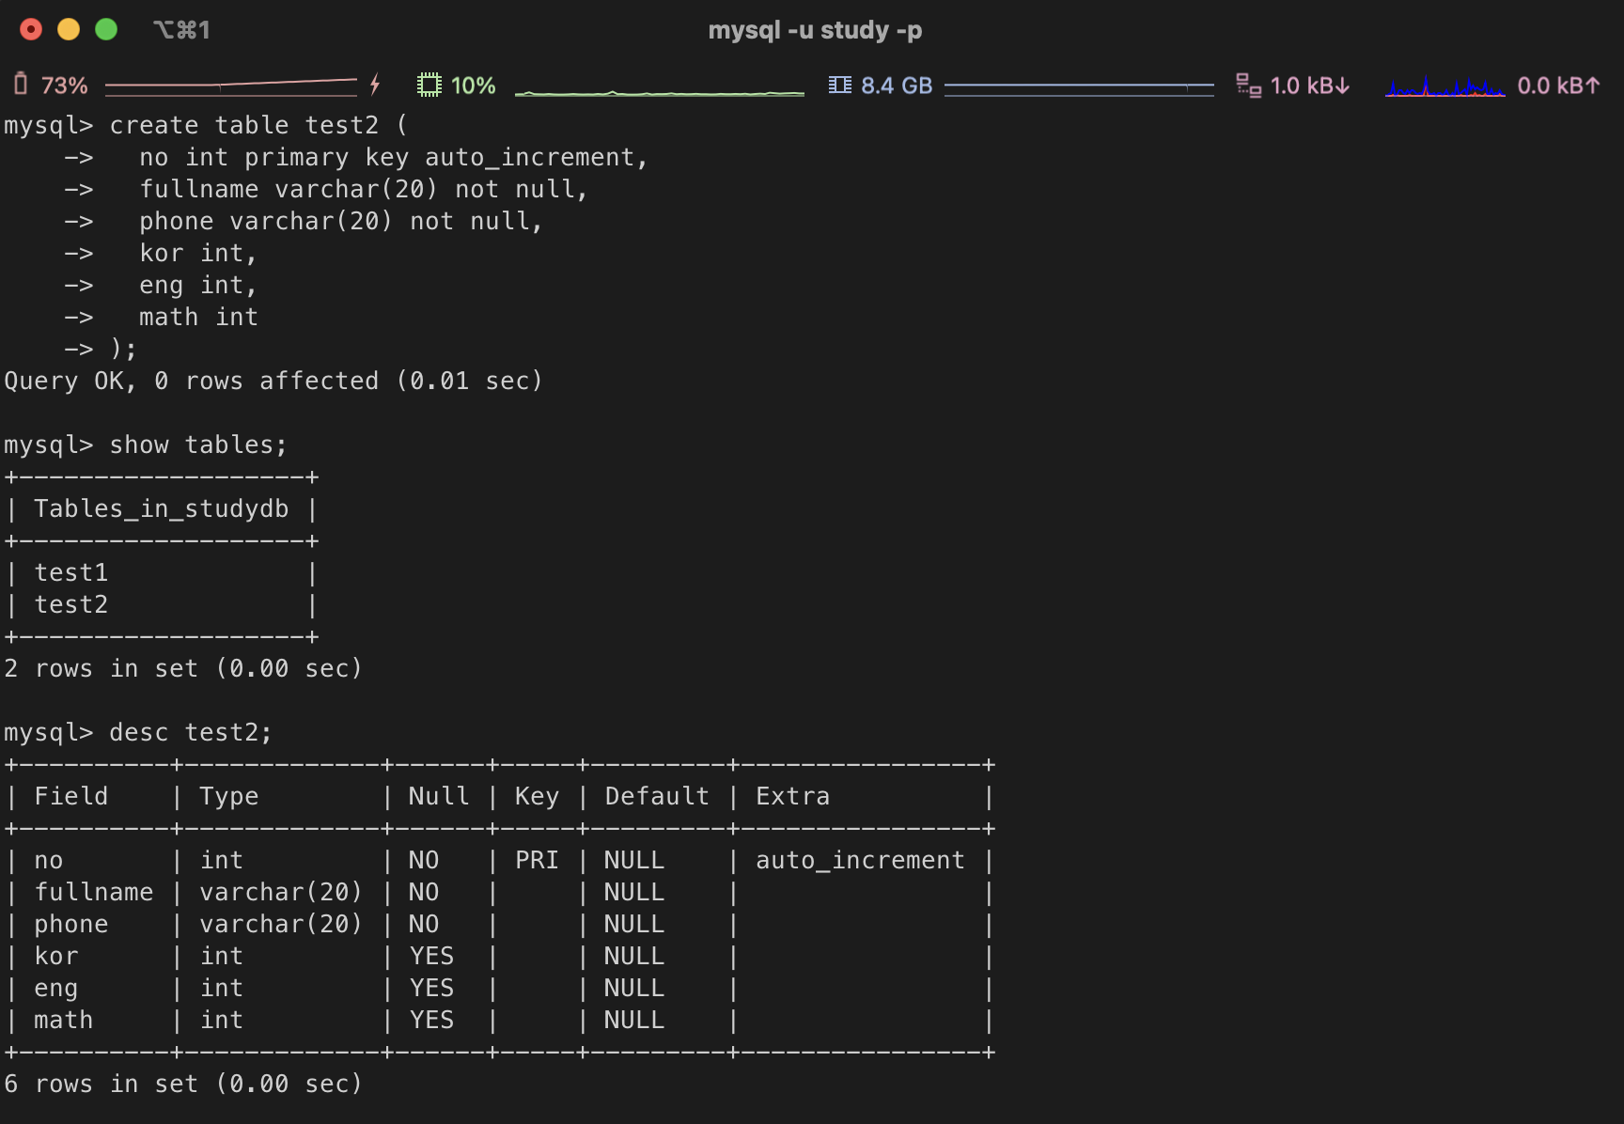This screenshot has width=1624, height=1124.
Task: Click the charging bolt icon
Action: coord(375,85)
